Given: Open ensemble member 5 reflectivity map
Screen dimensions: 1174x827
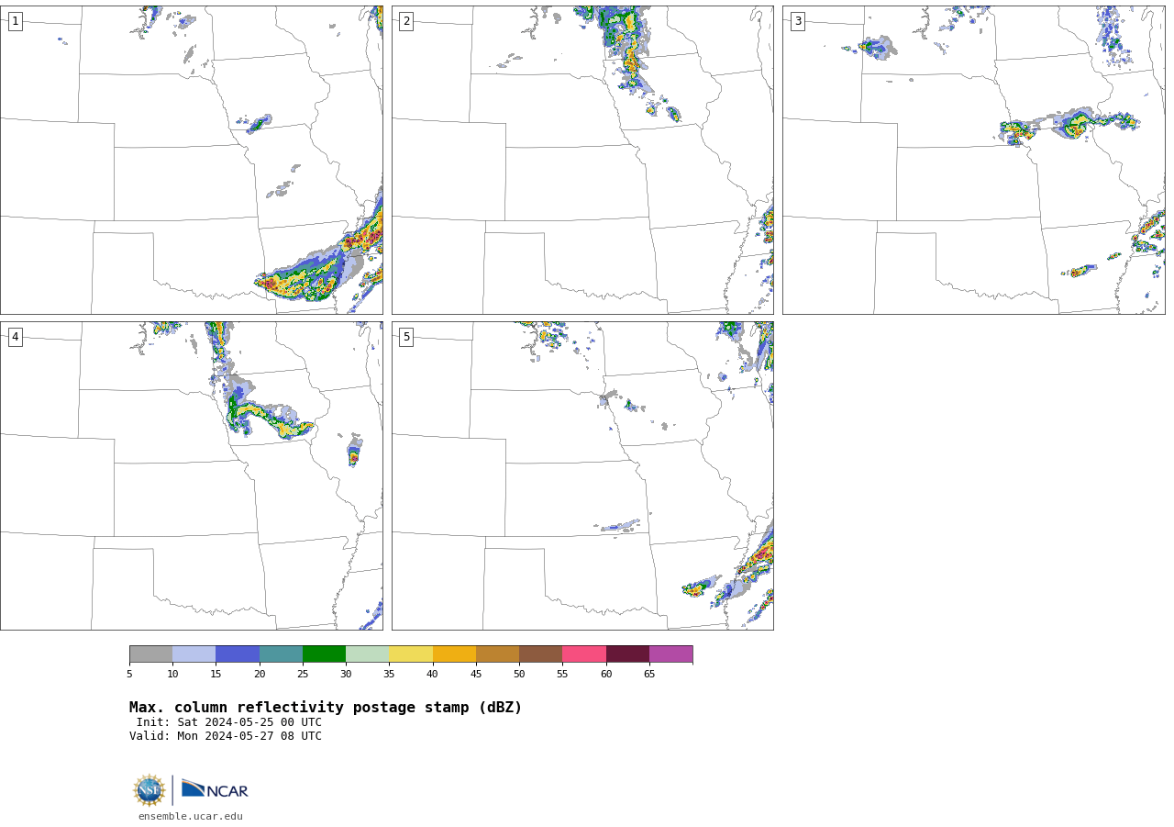Looking at the screenshot, I should tap(582, 475).
